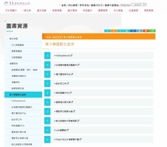Click teal icon beside 數位典藏教材推廣網頁 row
This screenshot has height=147, width=167.
click(x=47, y=121)
